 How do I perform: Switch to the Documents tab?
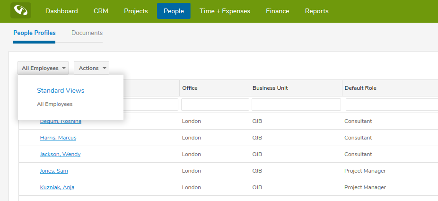point(87,33)
